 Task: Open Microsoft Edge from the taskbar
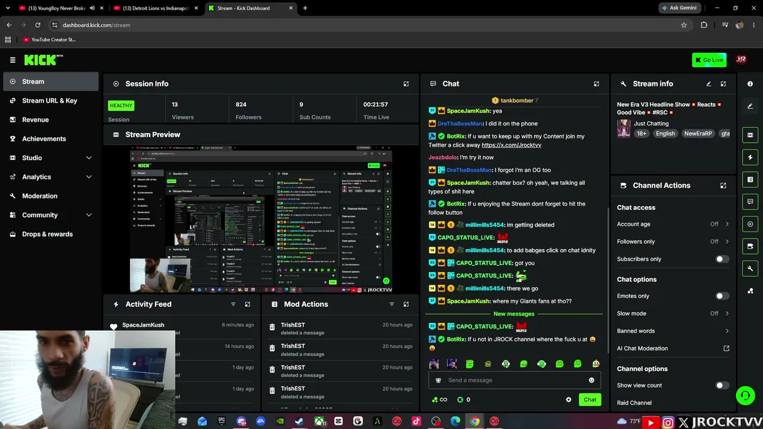[455, 422]
